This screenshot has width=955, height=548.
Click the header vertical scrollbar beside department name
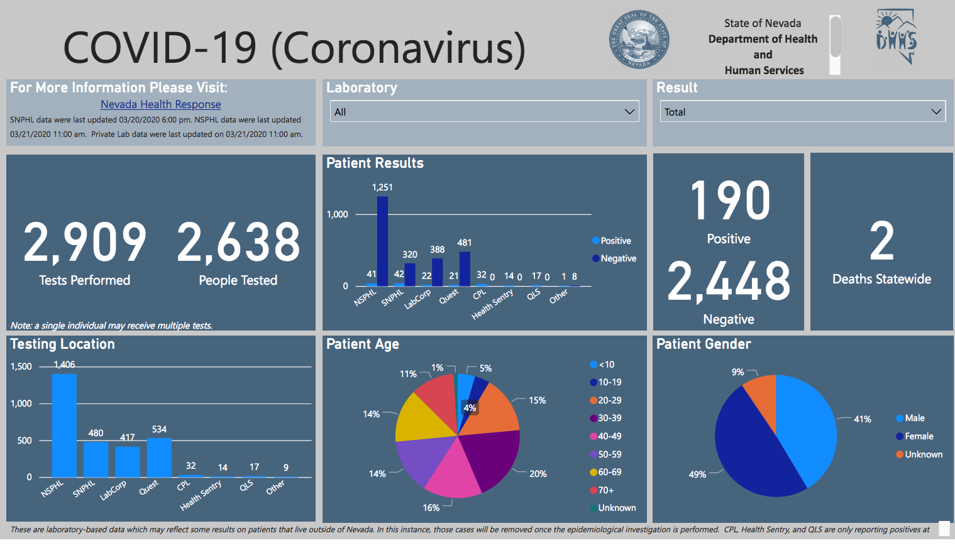[x=835, y=45]
